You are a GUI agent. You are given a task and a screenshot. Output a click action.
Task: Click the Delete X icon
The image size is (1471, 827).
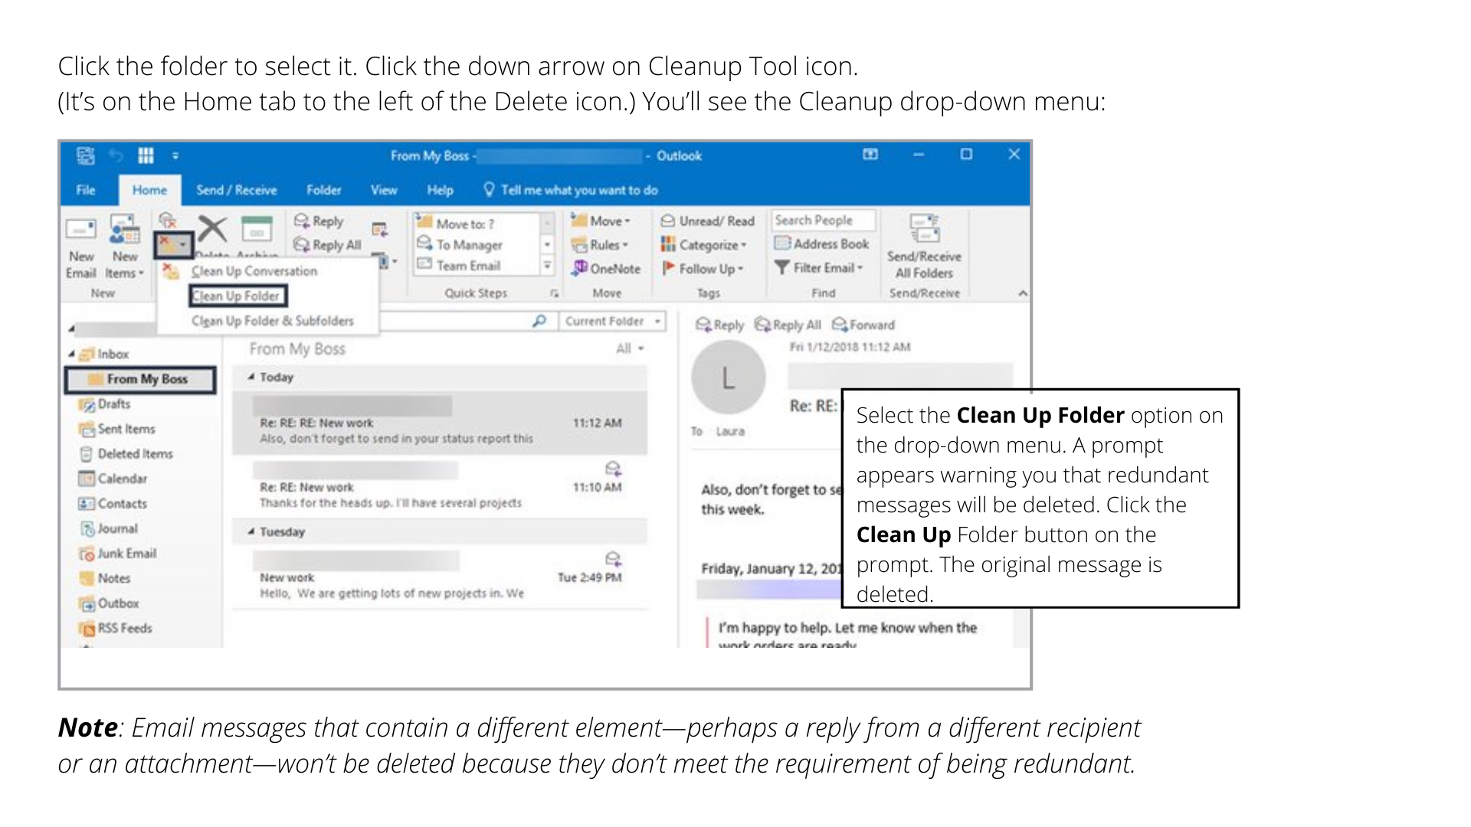[213, 229]
